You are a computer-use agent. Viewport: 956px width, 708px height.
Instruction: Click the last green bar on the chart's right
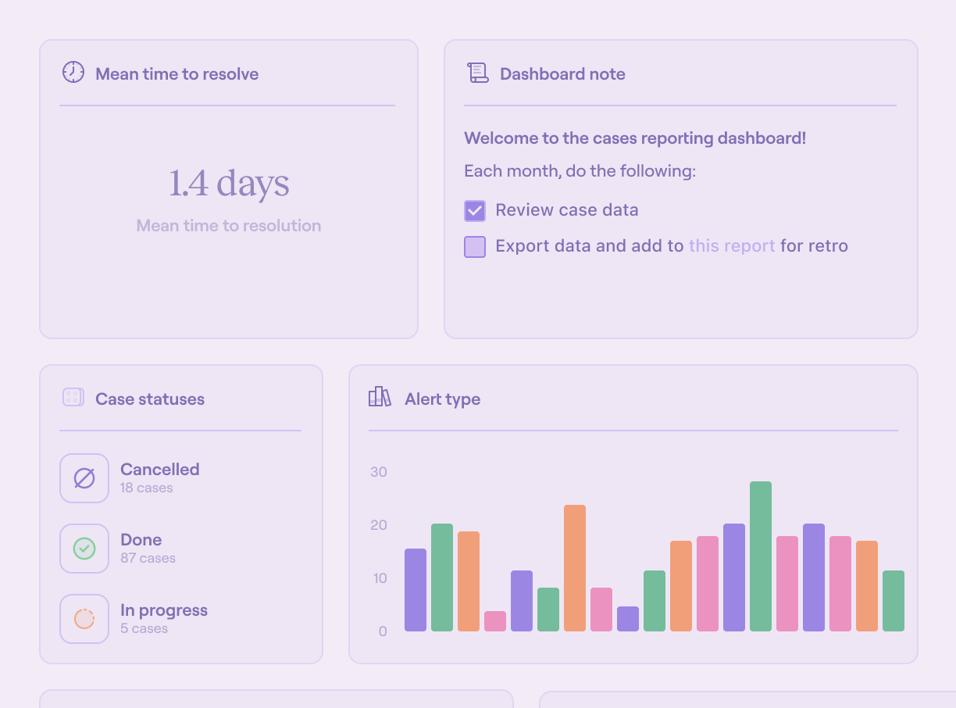tap(894, 601)
